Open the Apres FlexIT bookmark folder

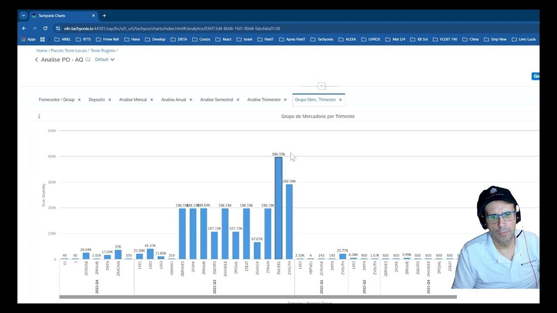[292, 39]
